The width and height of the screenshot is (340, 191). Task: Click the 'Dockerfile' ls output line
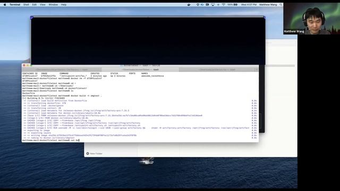click(x=28, y=93)
